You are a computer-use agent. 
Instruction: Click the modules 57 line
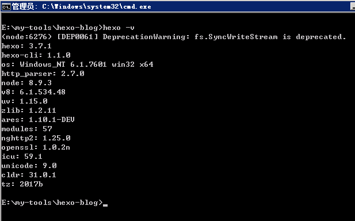[x=26, y=129]
